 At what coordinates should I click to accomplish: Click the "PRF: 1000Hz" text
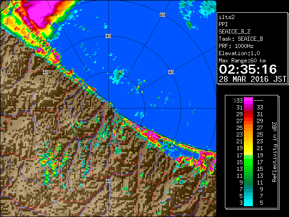point(236,46)
